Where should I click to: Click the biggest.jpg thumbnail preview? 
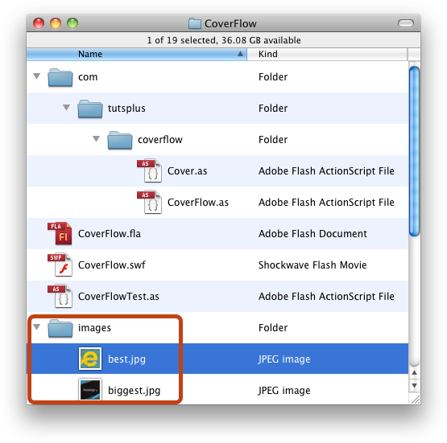tap(90, 389)
